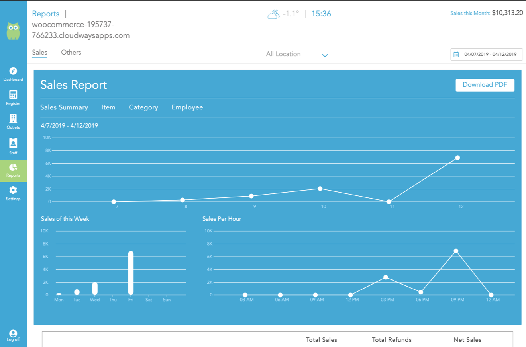Click the 4/7/2019 - 4/12/2019 chart date label
The width and height of the screenshot is (526, 347).
(69, 126)
